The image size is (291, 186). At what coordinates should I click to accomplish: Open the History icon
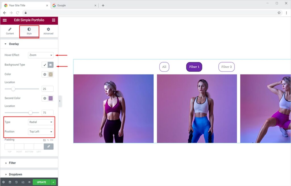(x=16, y=182)
